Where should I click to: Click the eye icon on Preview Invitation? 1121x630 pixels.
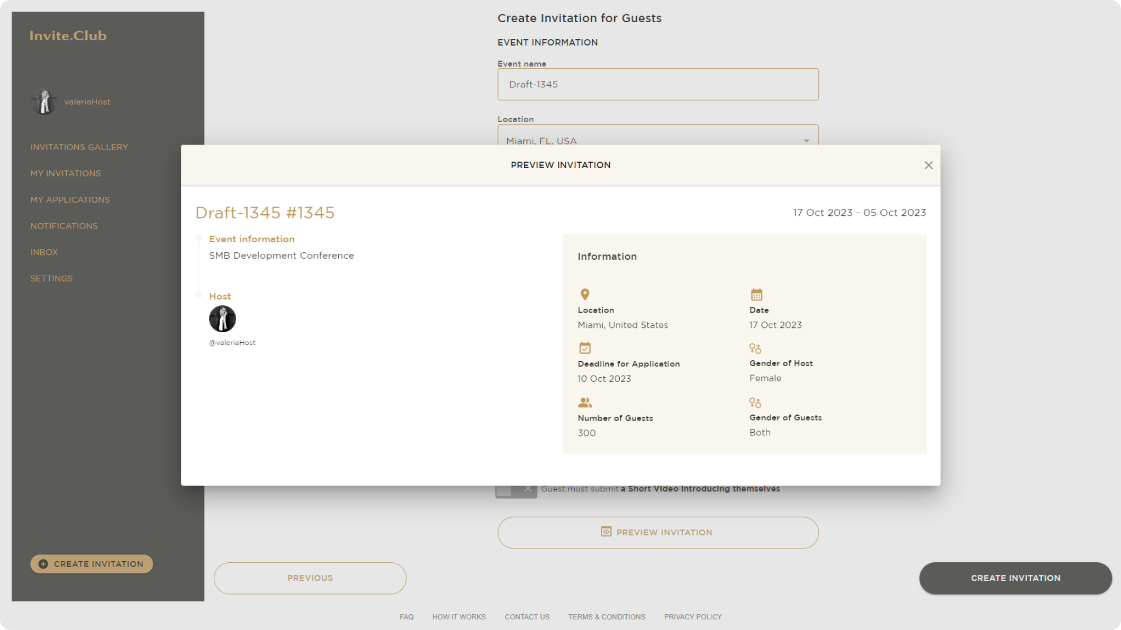(x=606, y=532)
